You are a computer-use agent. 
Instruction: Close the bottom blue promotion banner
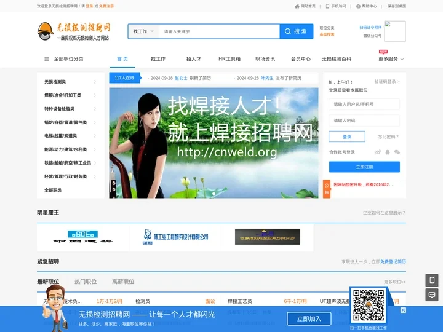click(403, 310)
